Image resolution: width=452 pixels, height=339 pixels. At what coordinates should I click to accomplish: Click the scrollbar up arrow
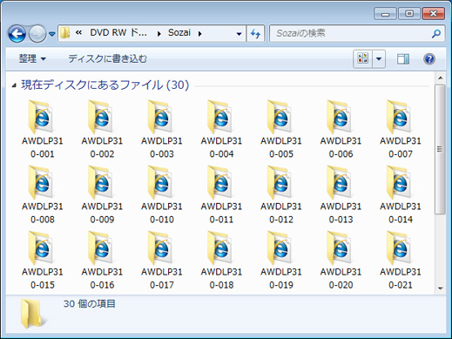coord(441,78)
